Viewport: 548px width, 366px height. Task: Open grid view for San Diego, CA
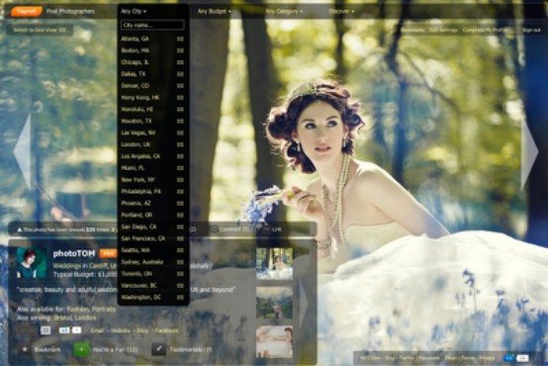180,227
